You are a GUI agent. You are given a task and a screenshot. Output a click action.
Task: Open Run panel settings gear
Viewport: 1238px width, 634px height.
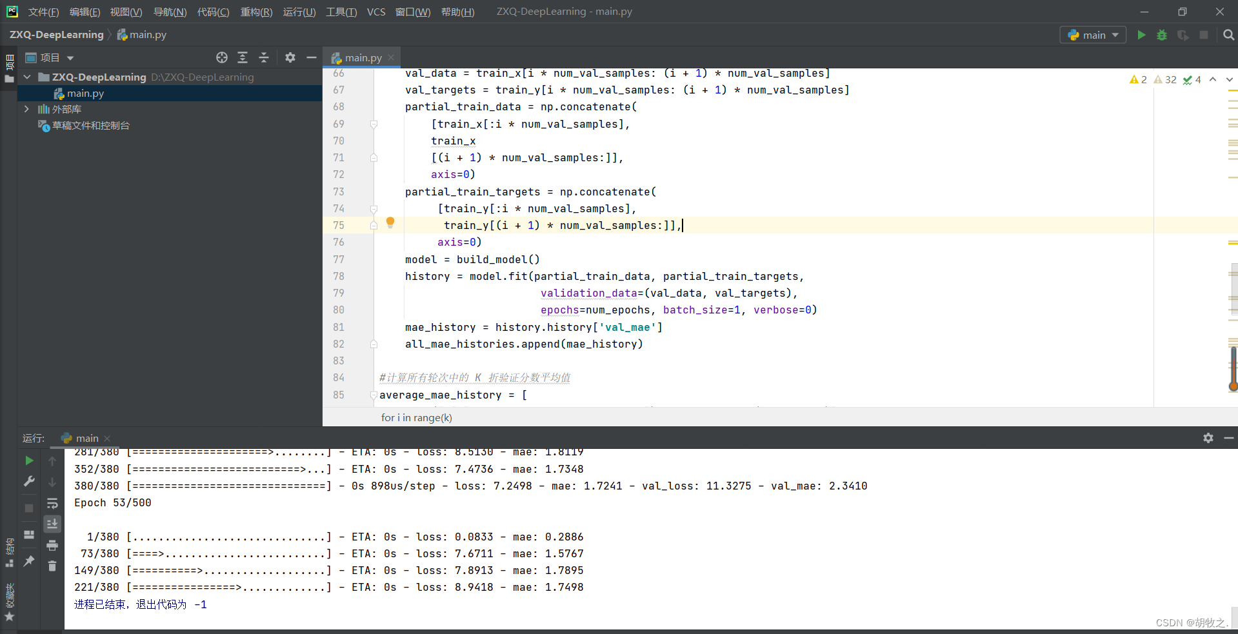click(1208, 438)
